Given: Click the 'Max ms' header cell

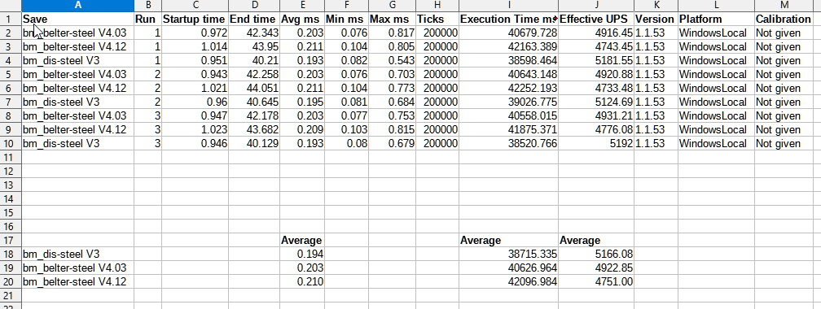Looking at the screenshot, I should coord(393,19).
